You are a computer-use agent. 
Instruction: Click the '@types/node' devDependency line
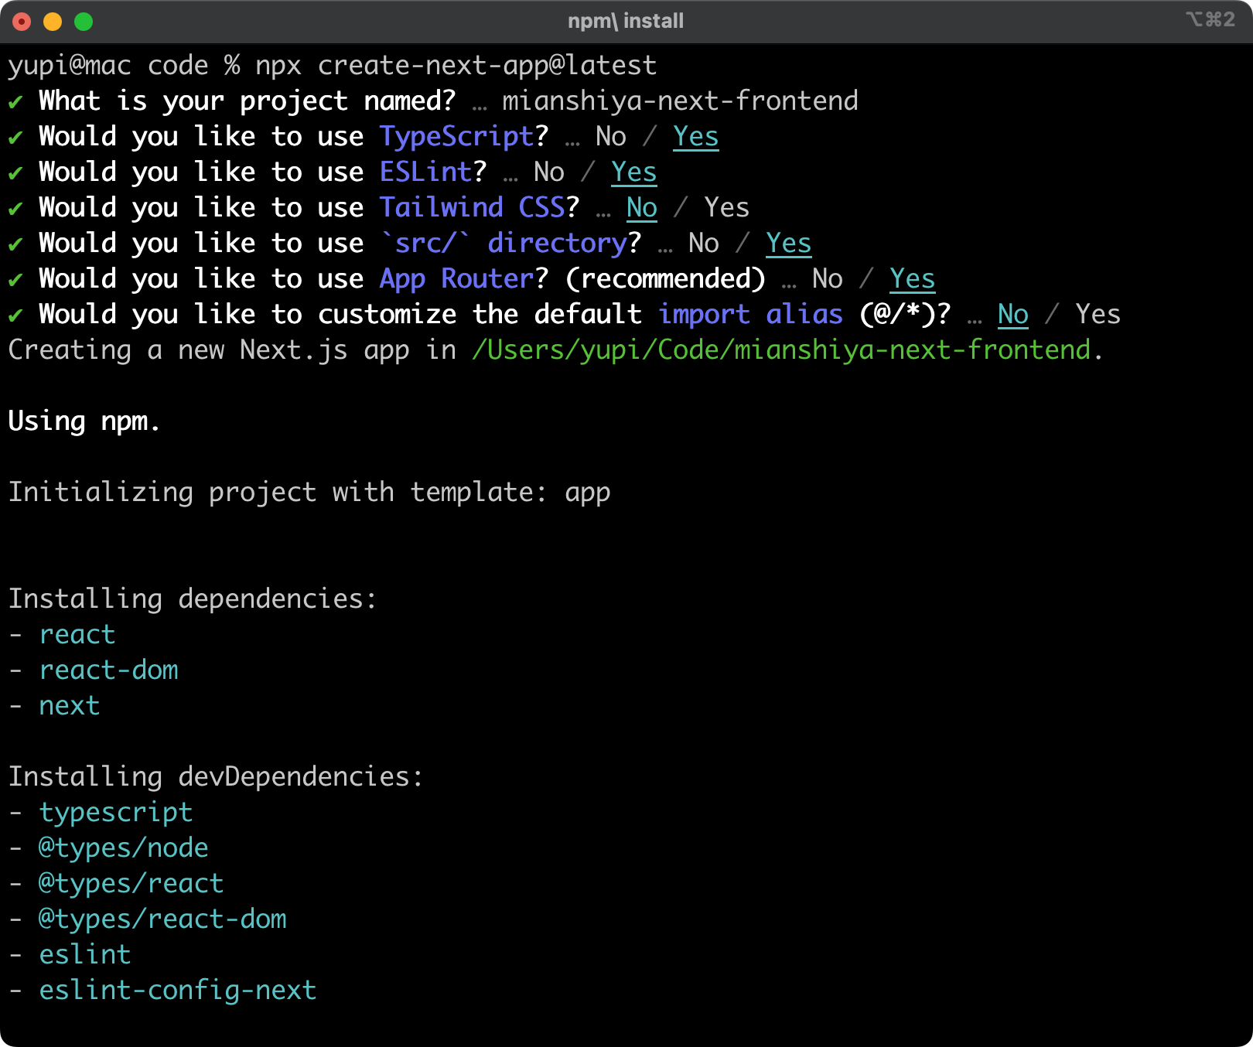click(x=124, y=848)
